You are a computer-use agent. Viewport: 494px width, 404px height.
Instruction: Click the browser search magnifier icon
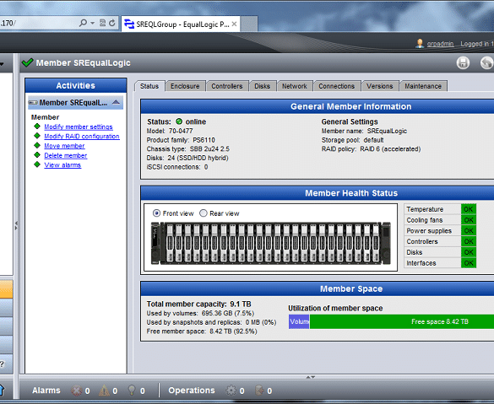click(x=83, y=23)
